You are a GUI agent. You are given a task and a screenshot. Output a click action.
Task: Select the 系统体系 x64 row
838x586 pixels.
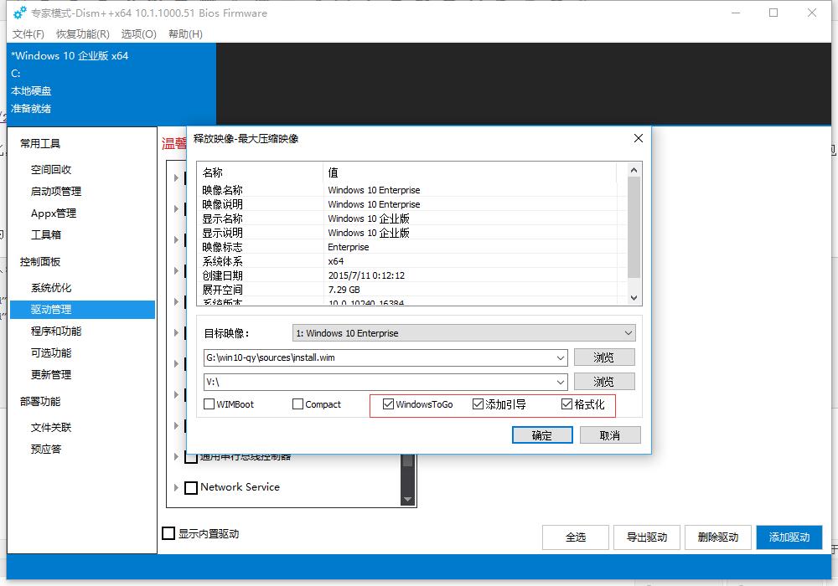412,261
